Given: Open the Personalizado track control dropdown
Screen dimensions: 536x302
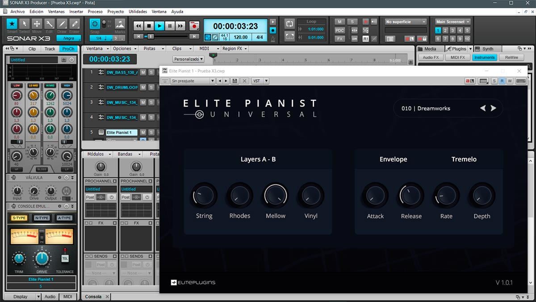Looking at the screenshot, I should 188,59.
